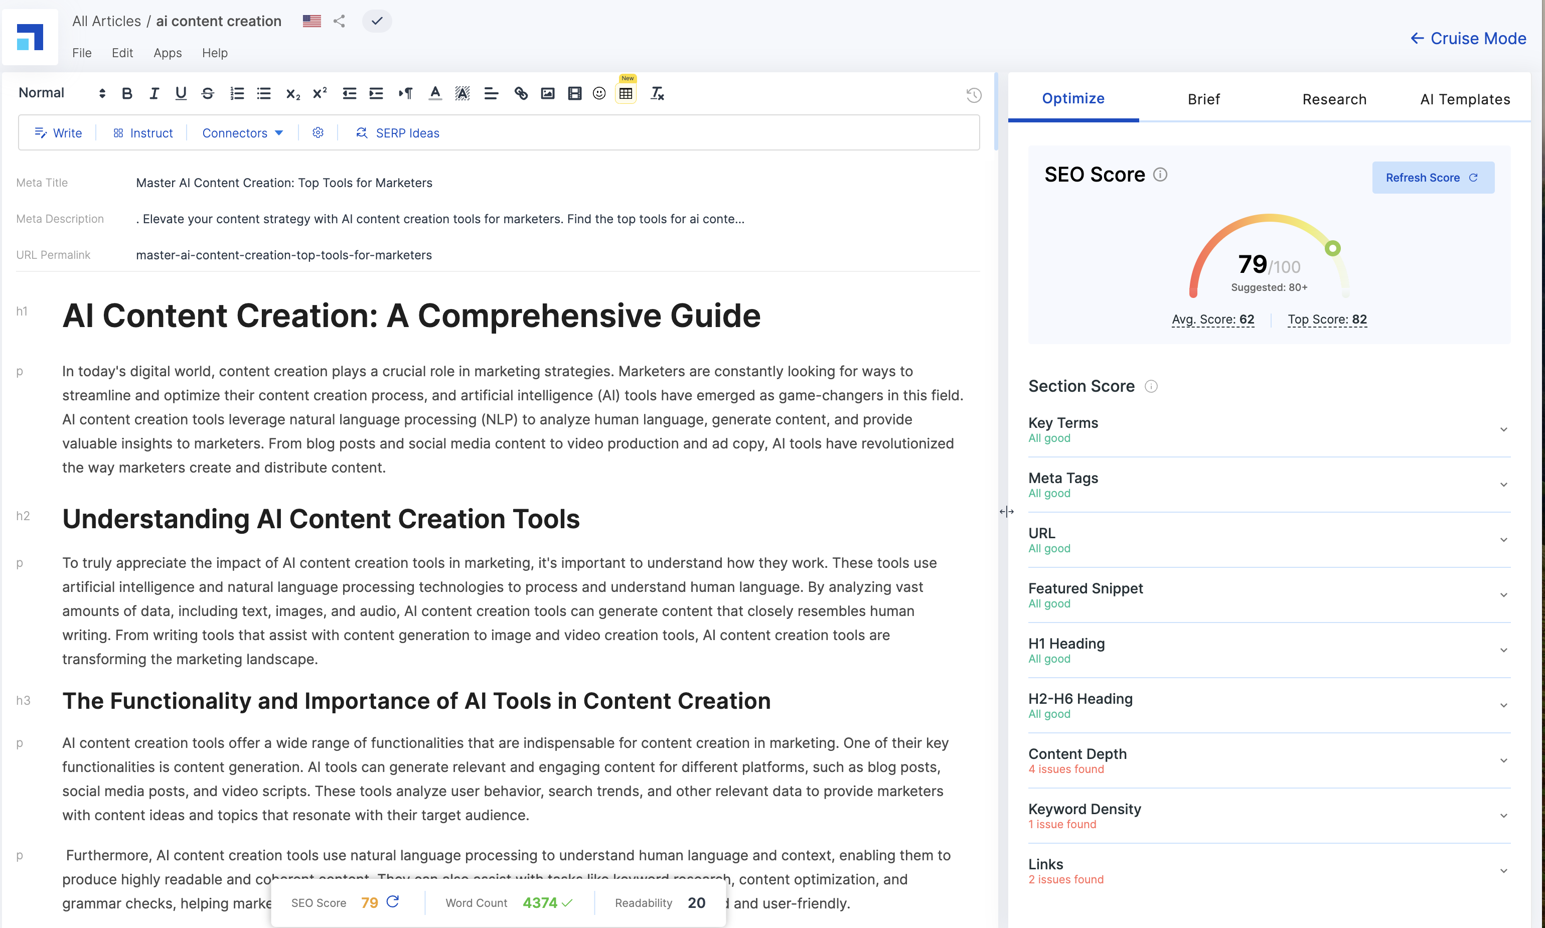The width and height of the screenshot is (1545, 928).
Task: Click the Share article icon
Action: 340,21
